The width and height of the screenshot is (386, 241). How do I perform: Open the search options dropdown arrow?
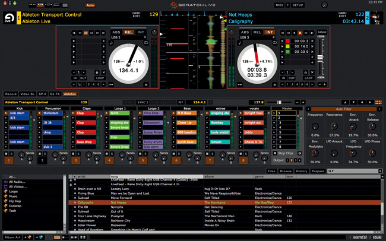[x=331, y=171]
